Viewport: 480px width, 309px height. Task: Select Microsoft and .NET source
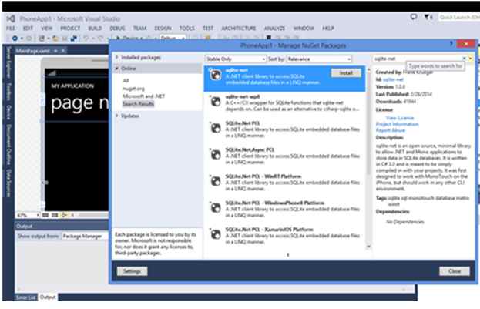143,96
